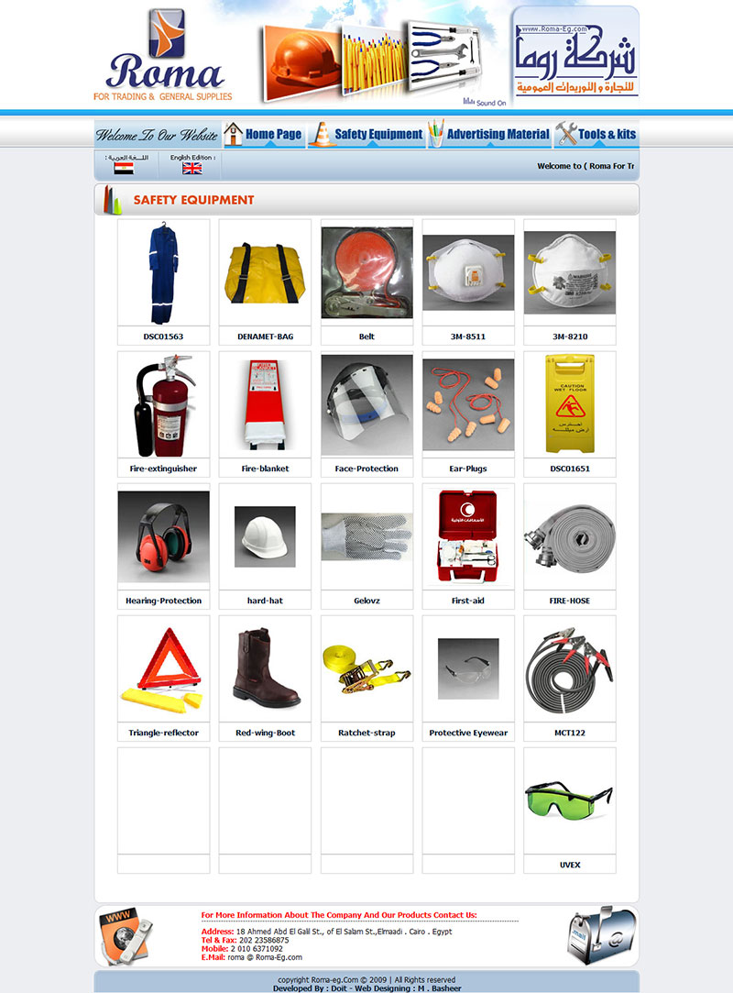View the UVEX green safety glasses
The width and height of the screenshot is (733, 993).
click(569, 800)
